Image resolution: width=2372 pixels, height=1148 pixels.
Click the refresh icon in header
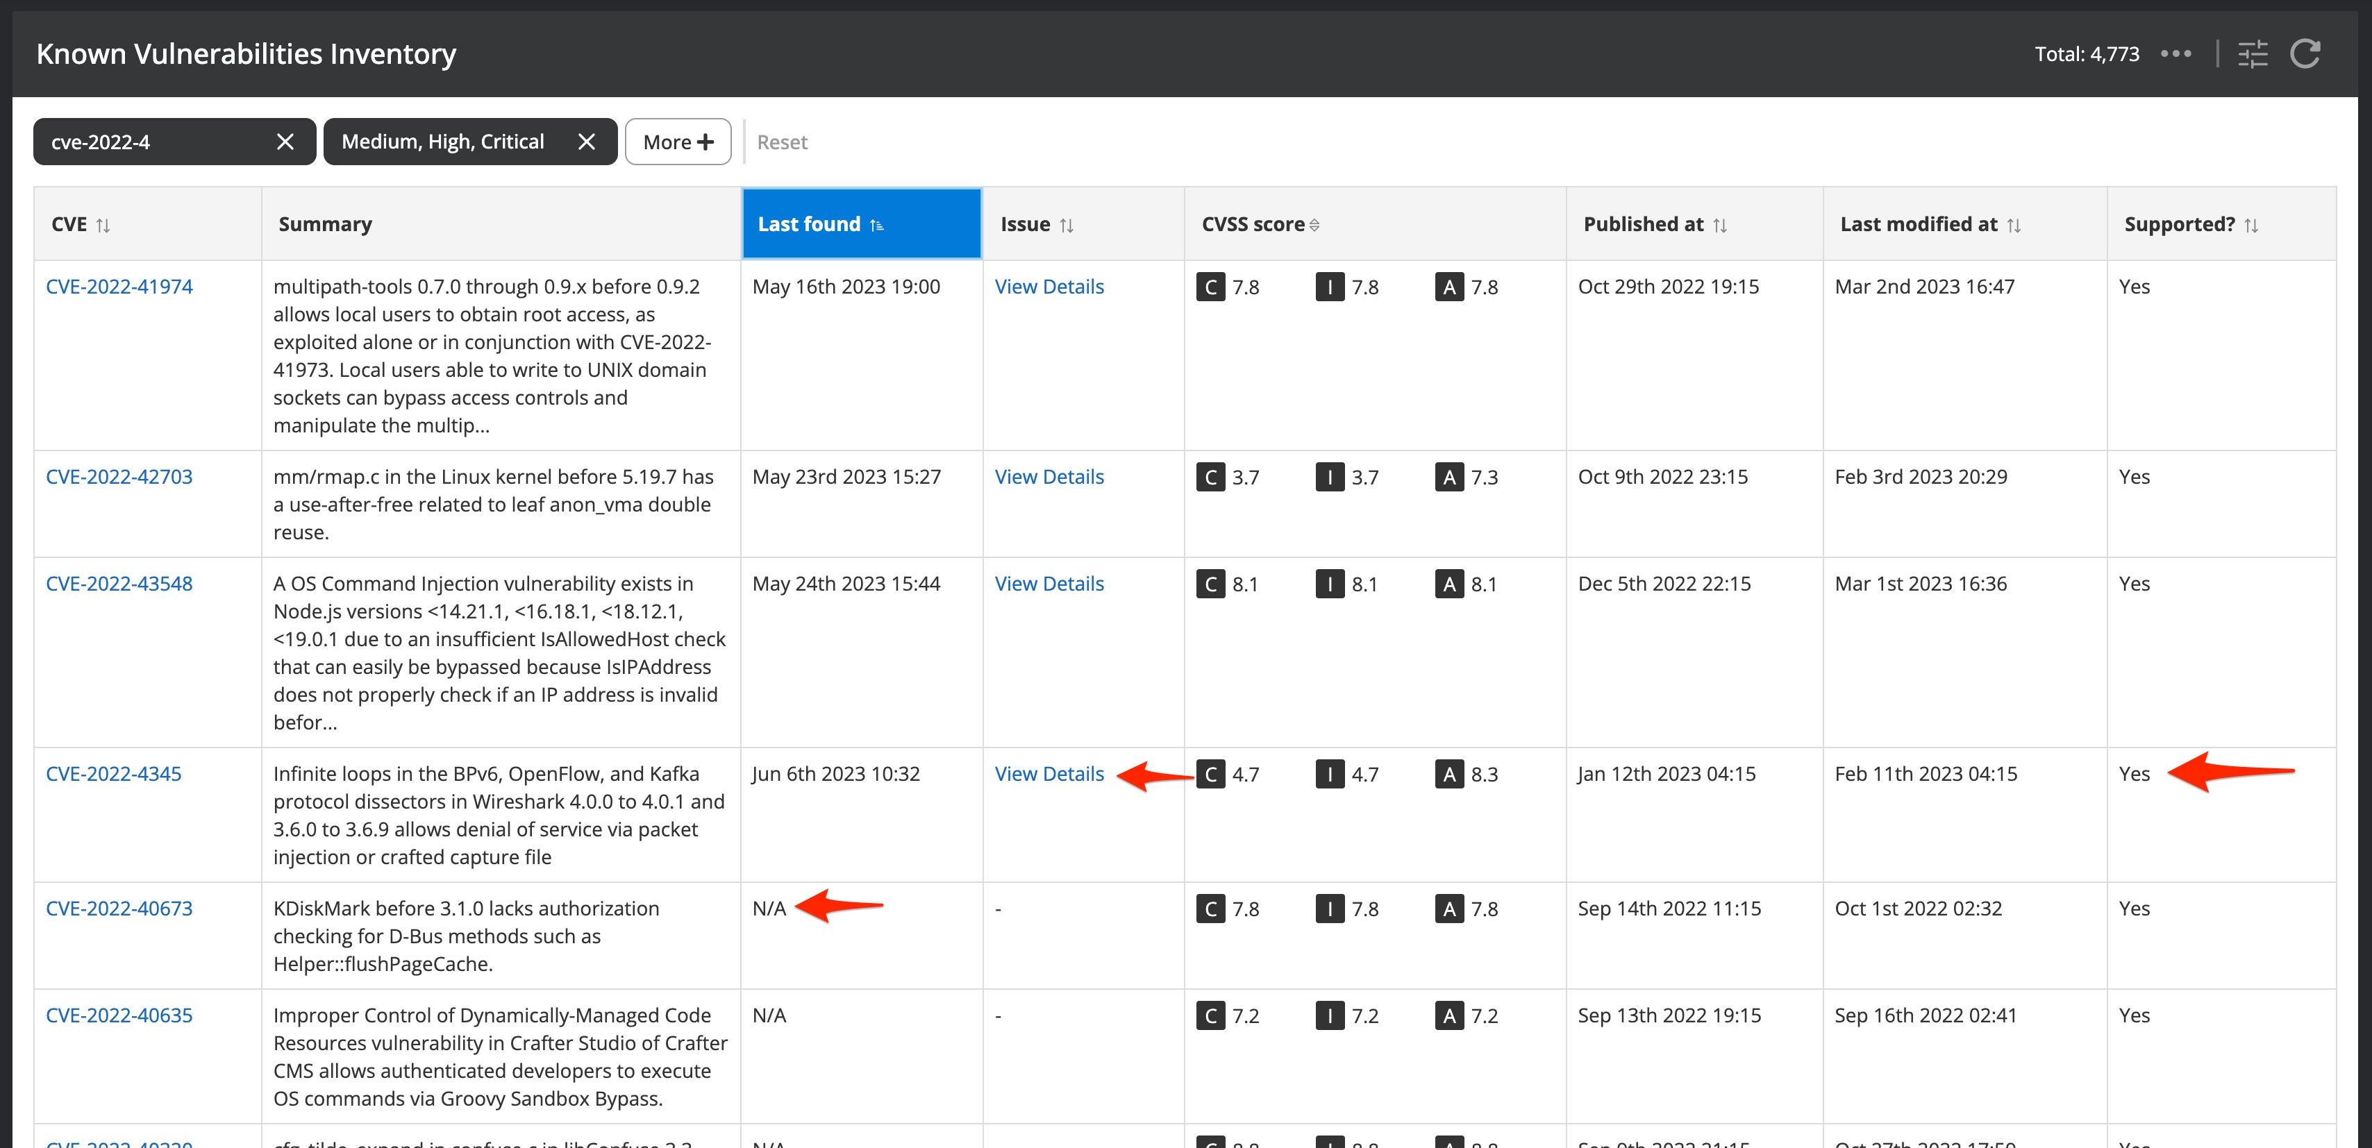pos(2304,53)
